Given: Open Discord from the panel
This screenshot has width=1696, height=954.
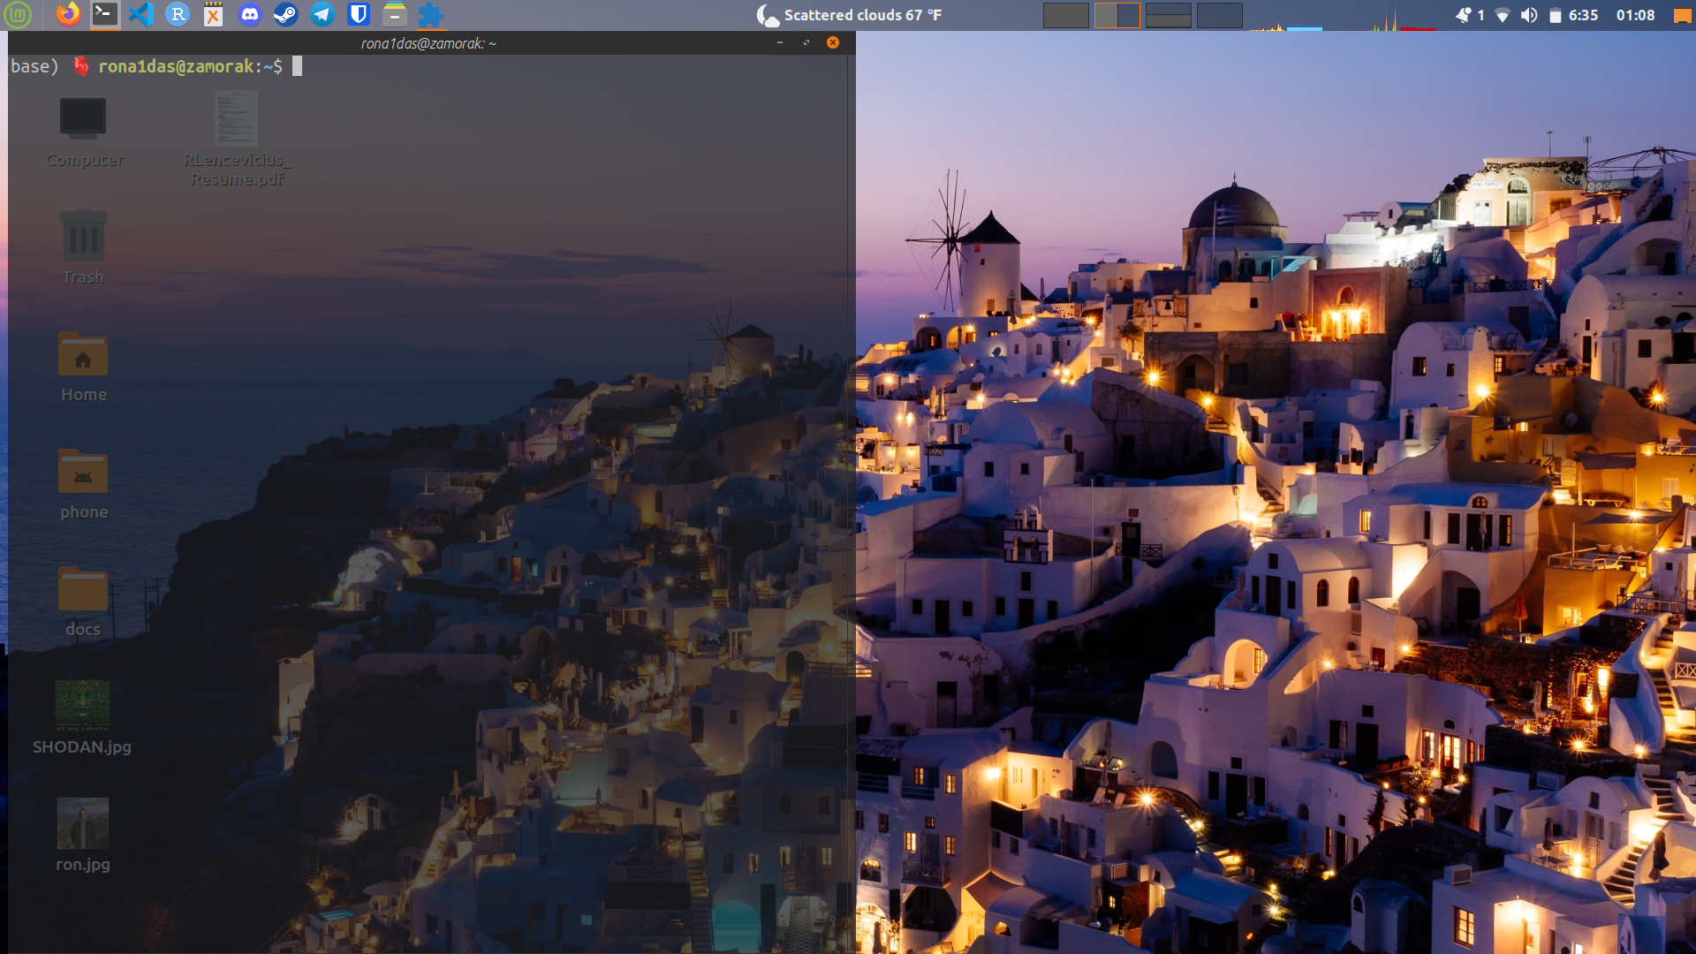Looking at the screenshot, I should pyautogui.click(x=250, y=15).
